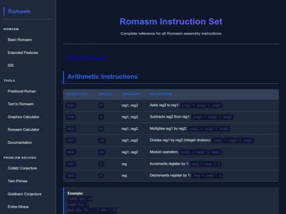Open Collatz Conjecture page
This screenshot has width=286, height=214.
point(22,168)
